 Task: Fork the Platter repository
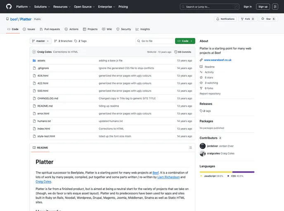(248, 19)
